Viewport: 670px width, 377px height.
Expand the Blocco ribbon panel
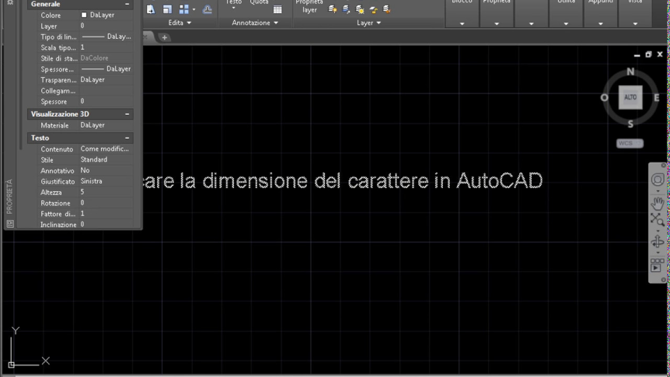[462, 24]
